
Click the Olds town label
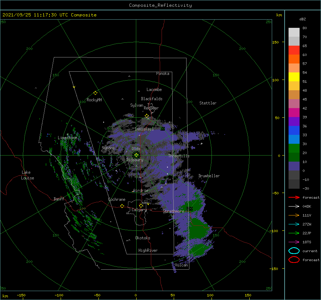[x=136, y=149]
